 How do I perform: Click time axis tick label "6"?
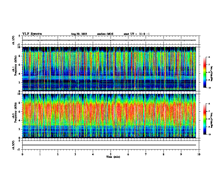pyautogui.click(x=128, y=154)
